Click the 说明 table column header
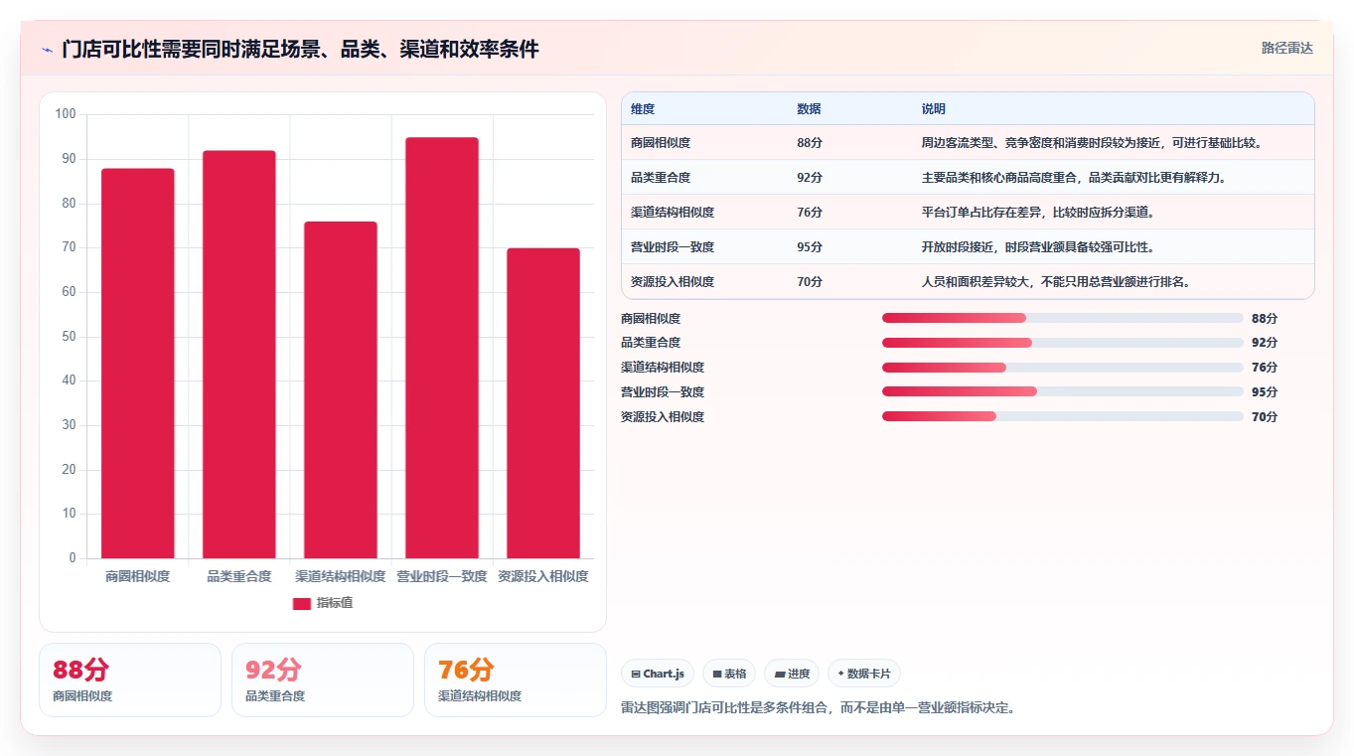Screen dimensions: 1354x756 tap(934, 109)
